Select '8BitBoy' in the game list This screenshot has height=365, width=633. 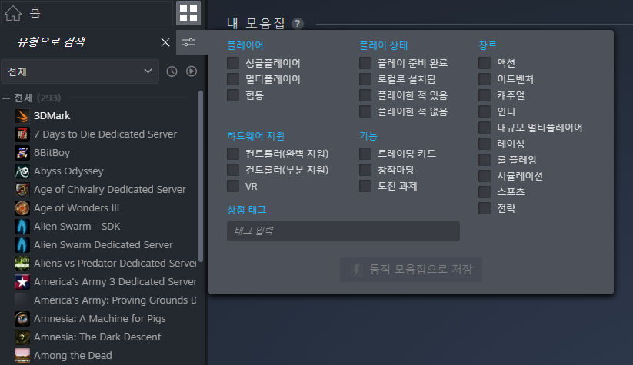(x=52, y=153)
